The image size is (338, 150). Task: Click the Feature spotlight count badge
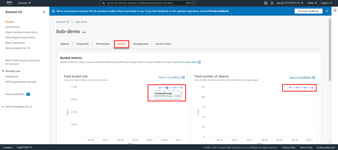point(28,94)
